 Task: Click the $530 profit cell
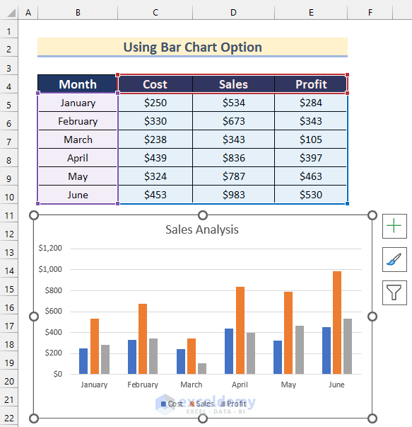coord(311,195)
